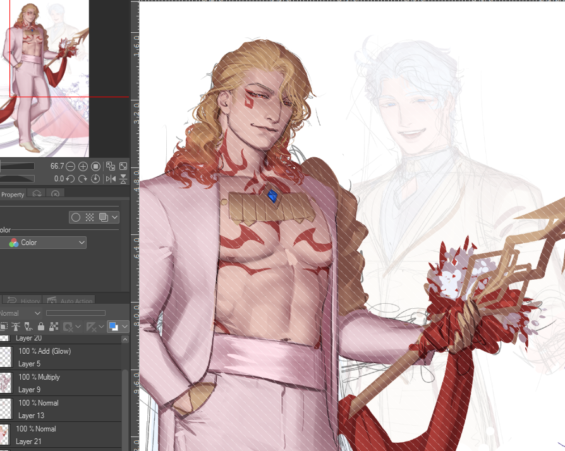This screenshot has height=451, width=565.
Task: Select Layer 20 in the layer list
Action: (x=61, y=339)
